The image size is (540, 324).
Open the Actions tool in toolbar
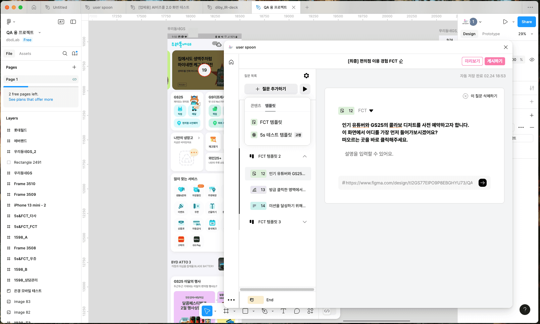[310, 311]
